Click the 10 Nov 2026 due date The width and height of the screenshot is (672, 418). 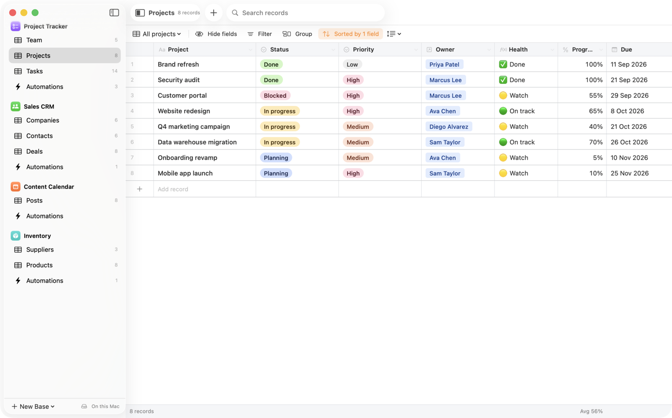click(x=629, y=158)
